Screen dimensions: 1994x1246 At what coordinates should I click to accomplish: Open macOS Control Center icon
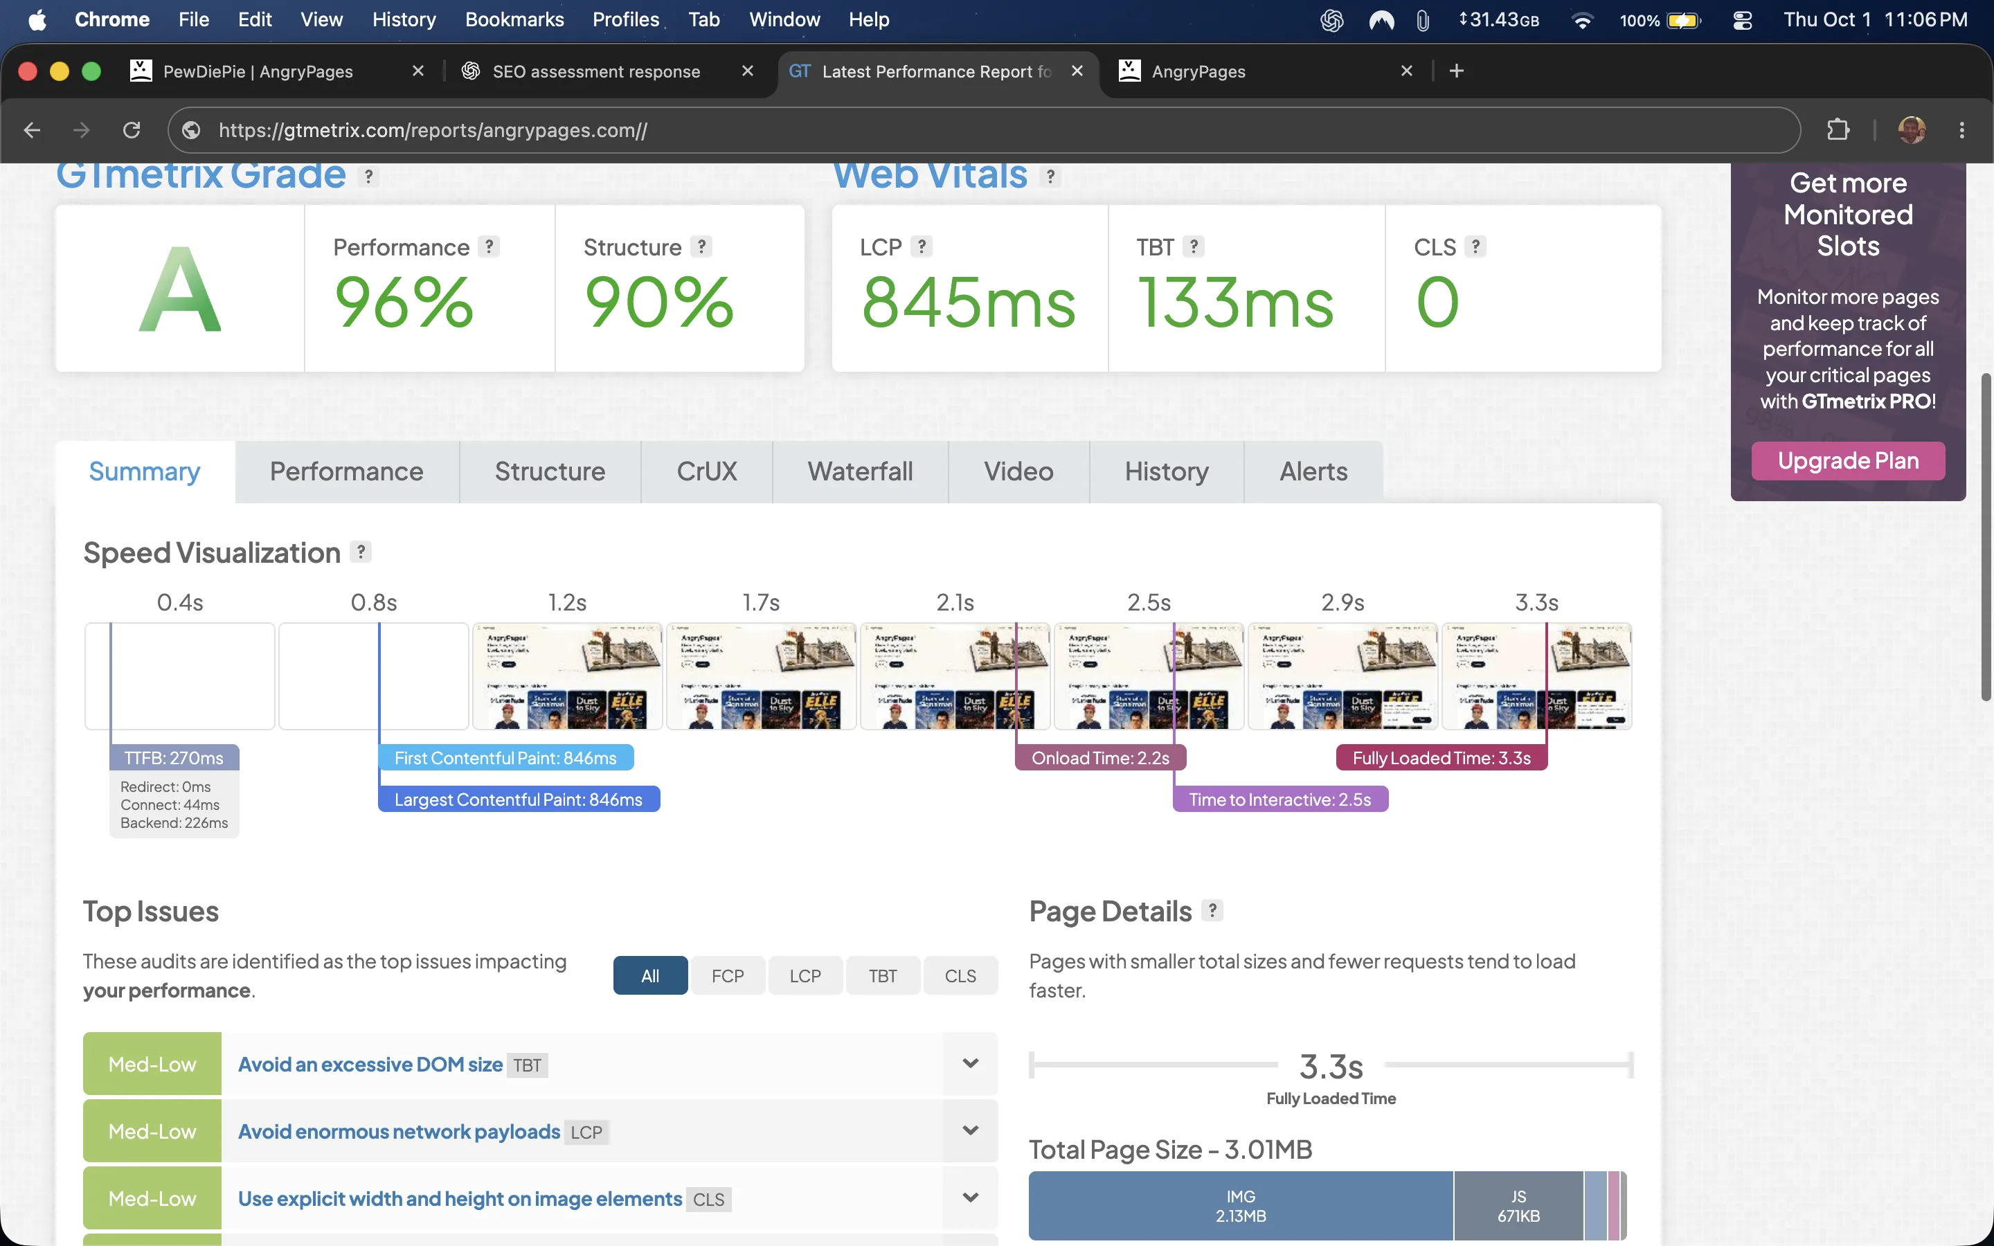click(1742, 20)
